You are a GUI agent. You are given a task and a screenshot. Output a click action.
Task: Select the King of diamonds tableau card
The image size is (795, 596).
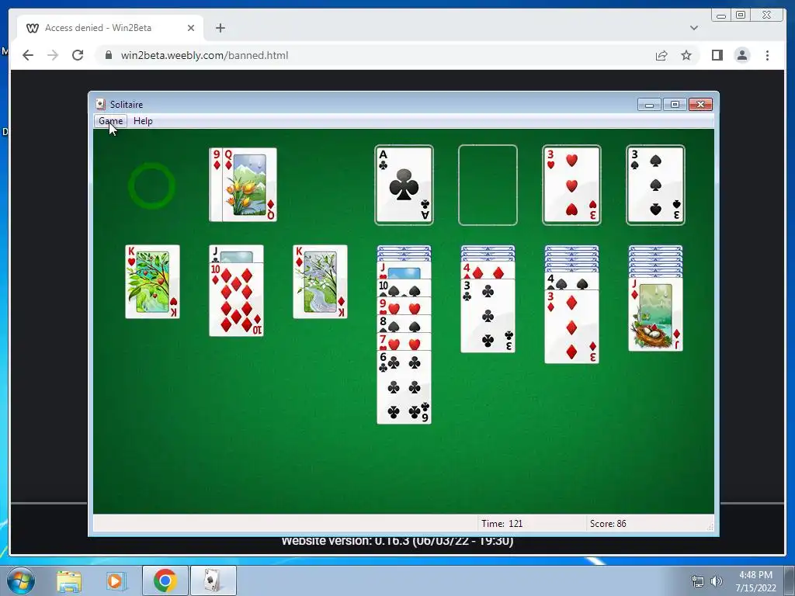[x=320, y=282]
